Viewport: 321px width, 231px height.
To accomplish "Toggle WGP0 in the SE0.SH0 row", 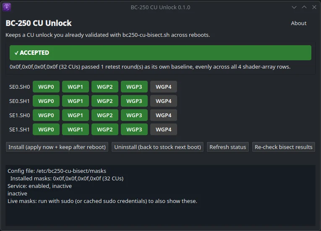I will coord(46,87).
